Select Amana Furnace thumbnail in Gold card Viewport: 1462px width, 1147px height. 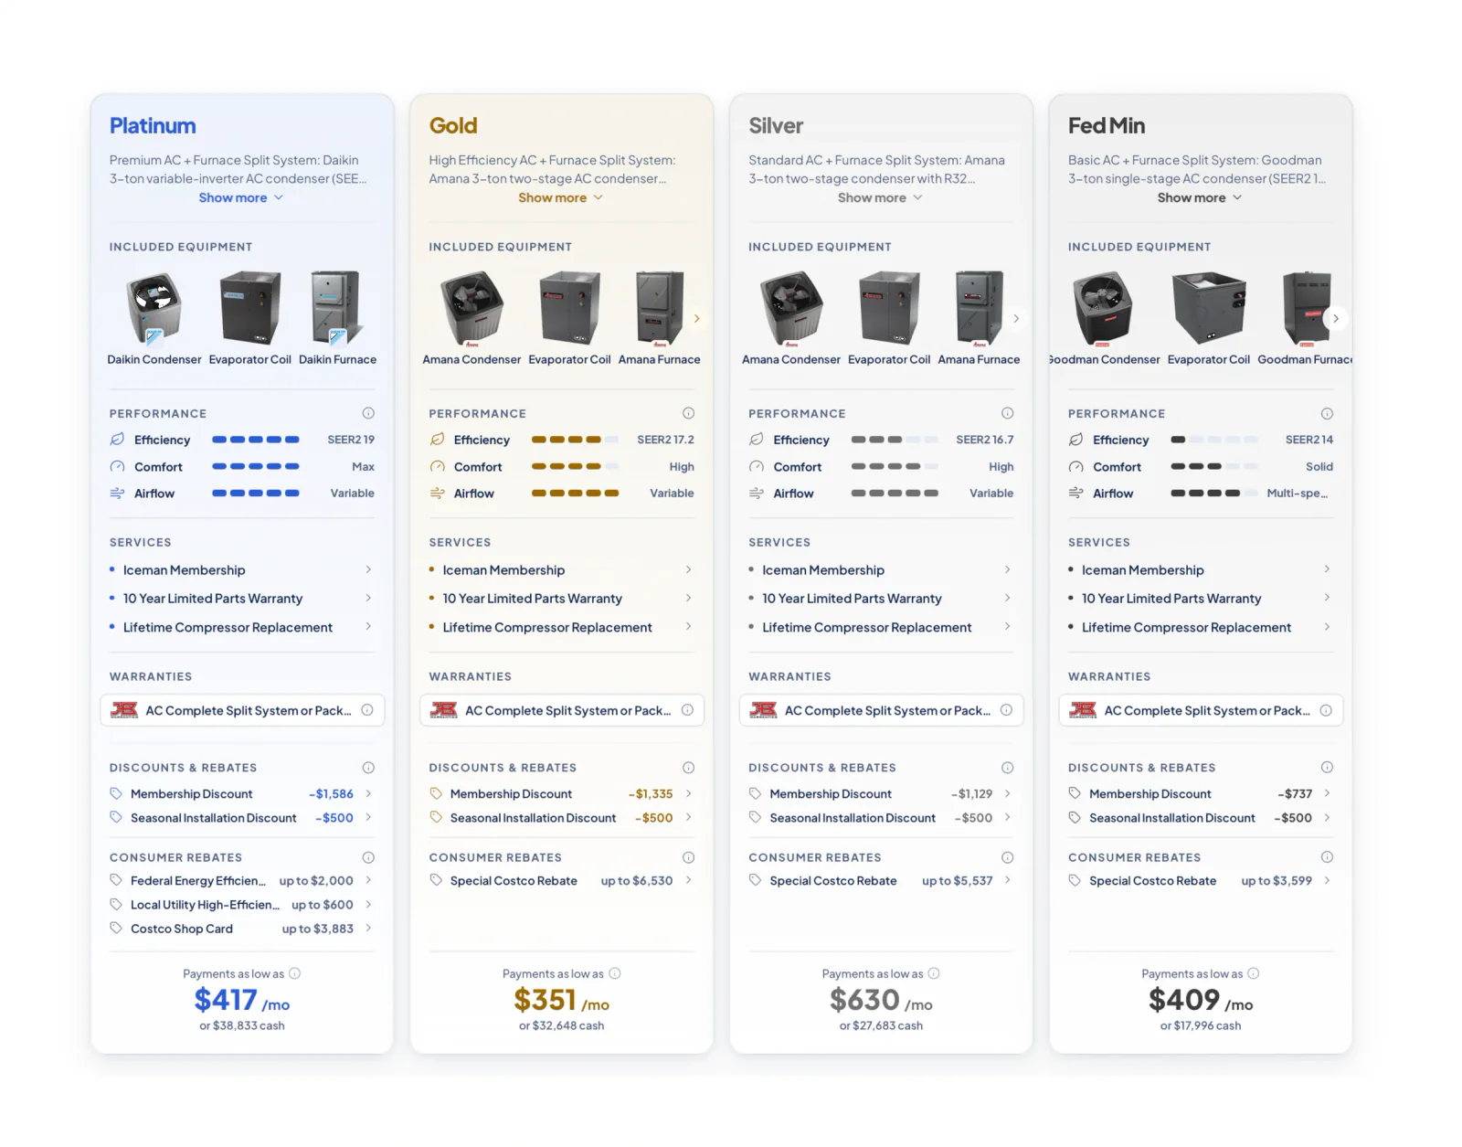660,318
